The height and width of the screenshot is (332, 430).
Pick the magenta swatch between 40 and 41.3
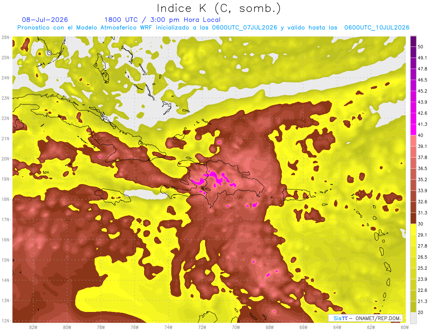[413, 130]
